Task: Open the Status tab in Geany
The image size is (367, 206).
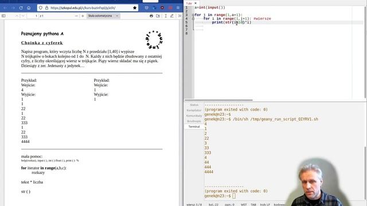Action: tap(194, 105)
